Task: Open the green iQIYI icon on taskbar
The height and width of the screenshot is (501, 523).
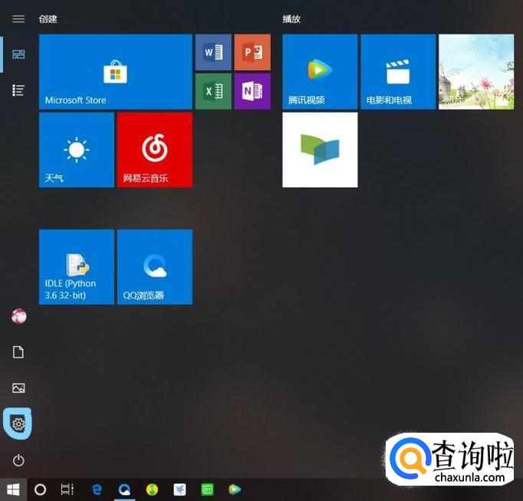Action: coord(207,489)
